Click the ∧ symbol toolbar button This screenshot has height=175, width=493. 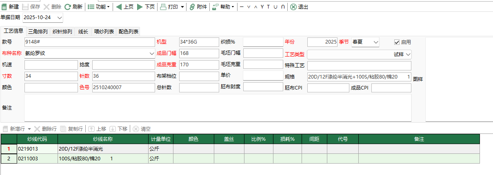(x=255, y=7)
